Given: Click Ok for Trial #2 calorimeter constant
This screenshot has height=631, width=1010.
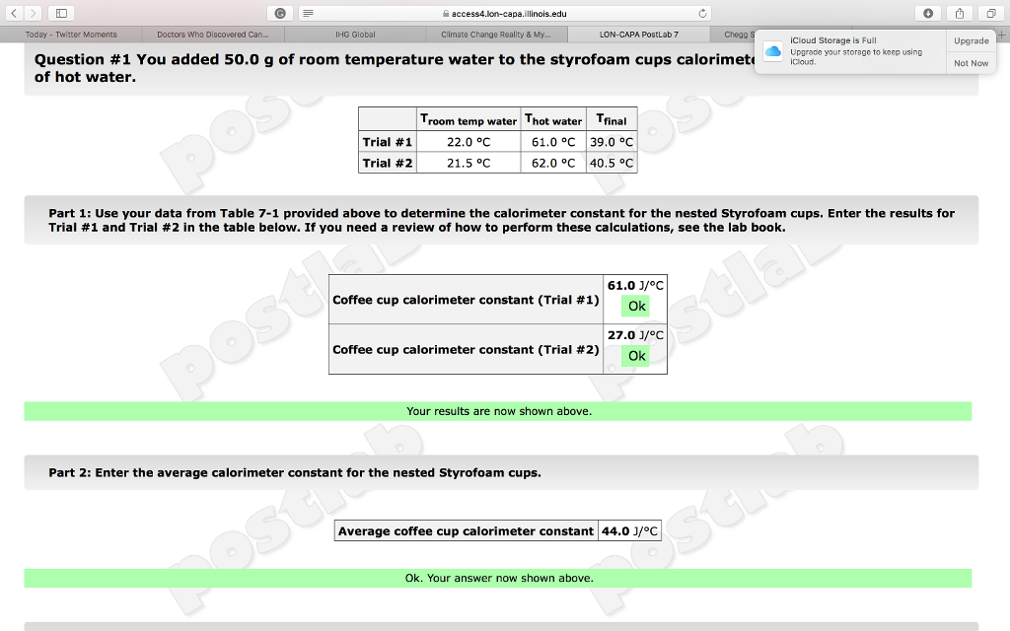Looking at the screenshot, I should click(635, 355).
